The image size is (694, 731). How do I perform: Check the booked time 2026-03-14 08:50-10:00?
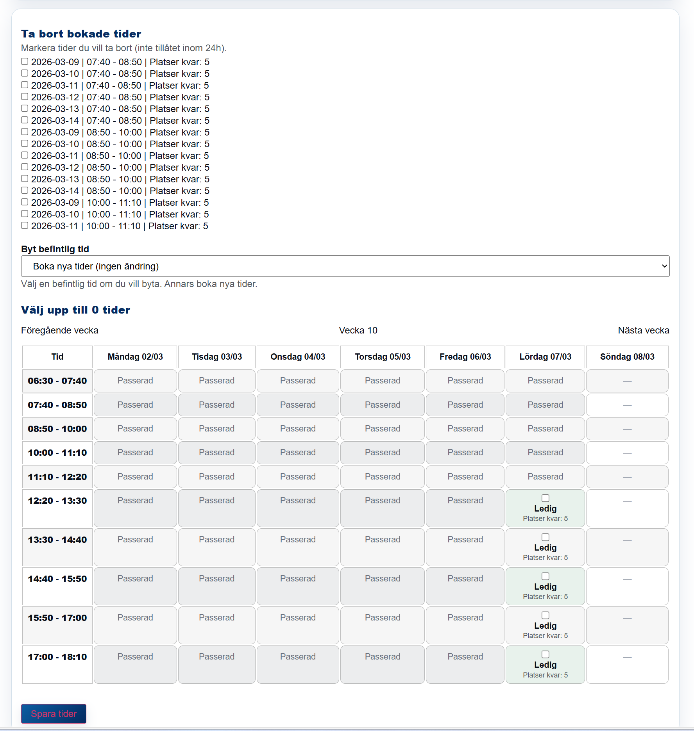(25, 190)
